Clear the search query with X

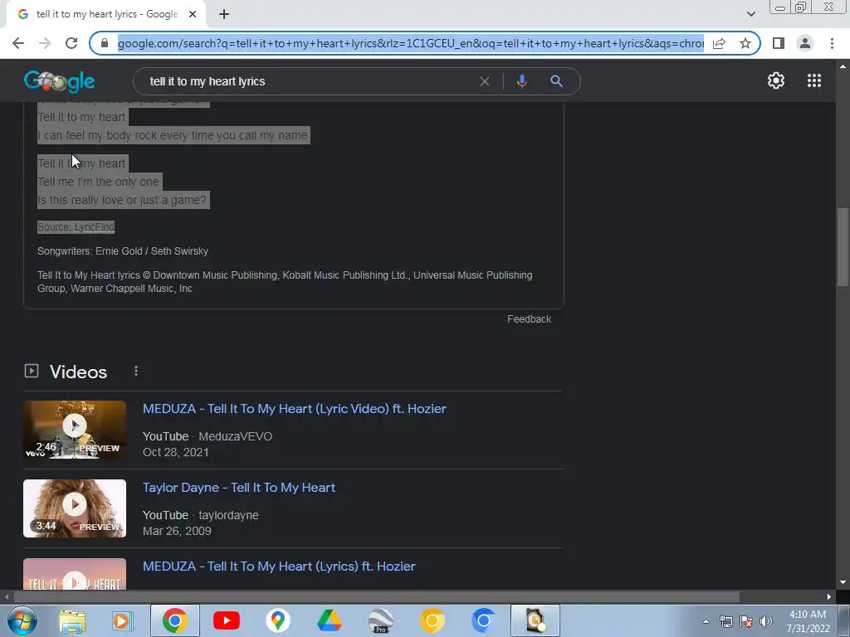click(485, 81)
